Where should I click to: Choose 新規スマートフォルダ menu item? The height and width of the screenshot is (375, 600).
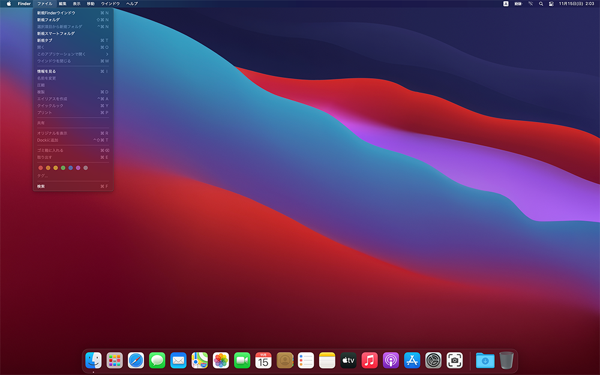56,34
